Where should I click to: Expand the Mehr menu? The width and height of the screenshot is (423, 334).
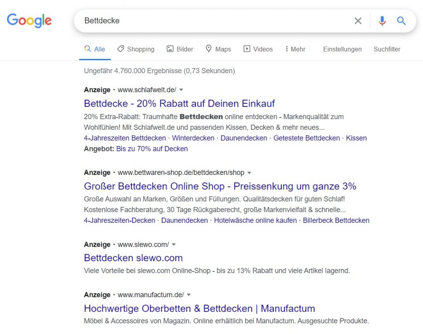coord(295,49)
